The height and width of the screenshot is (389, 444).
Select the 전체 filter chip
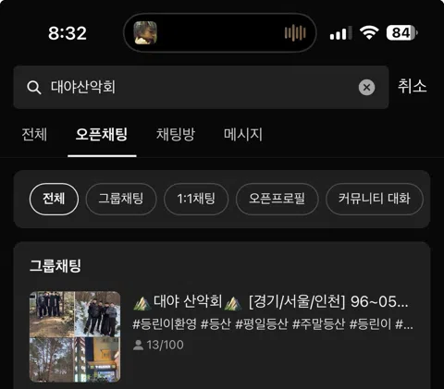(x=54, y=199)
